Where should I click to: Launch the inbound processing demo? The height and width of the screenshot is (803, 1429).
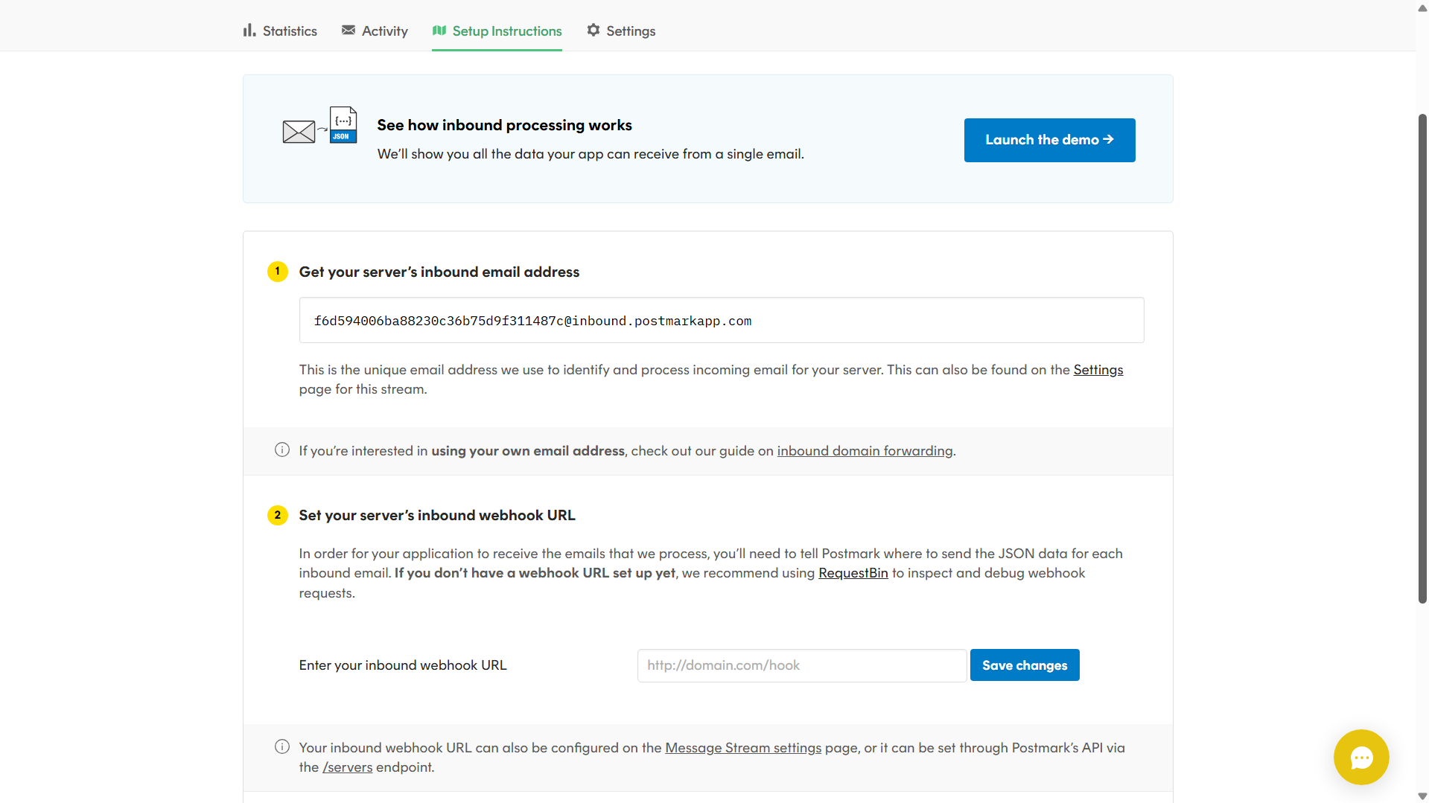click(x=1049, y=140)
